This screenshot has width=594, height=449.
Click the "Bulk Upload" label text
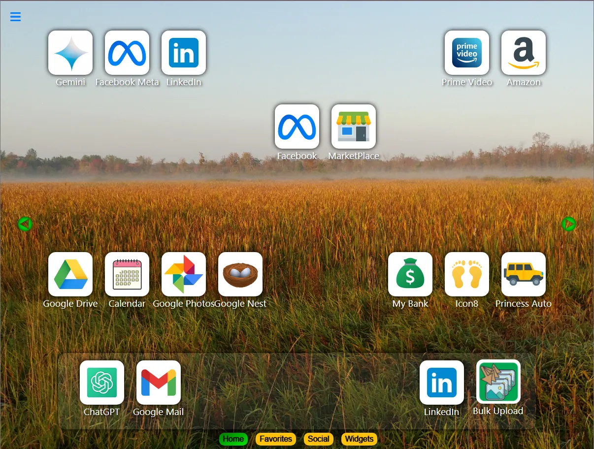click(498, 411)
